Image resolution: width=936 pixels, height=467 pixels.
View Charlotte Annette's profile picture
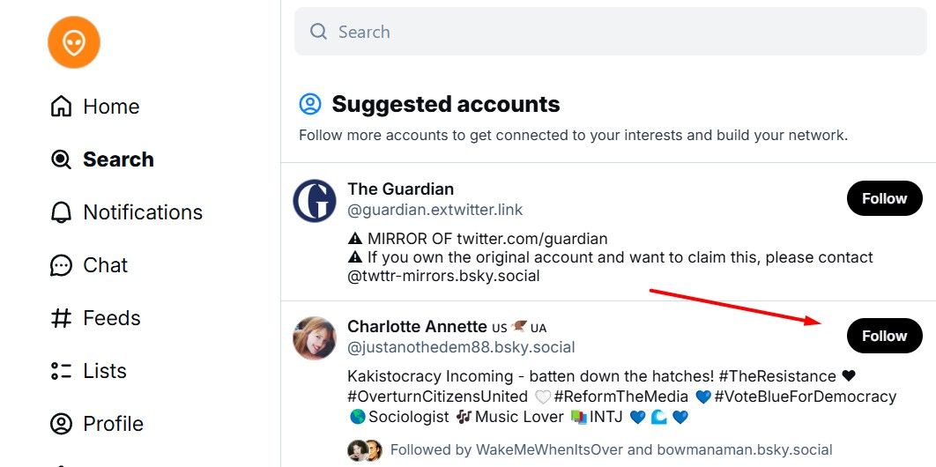(x=315, y=338)
